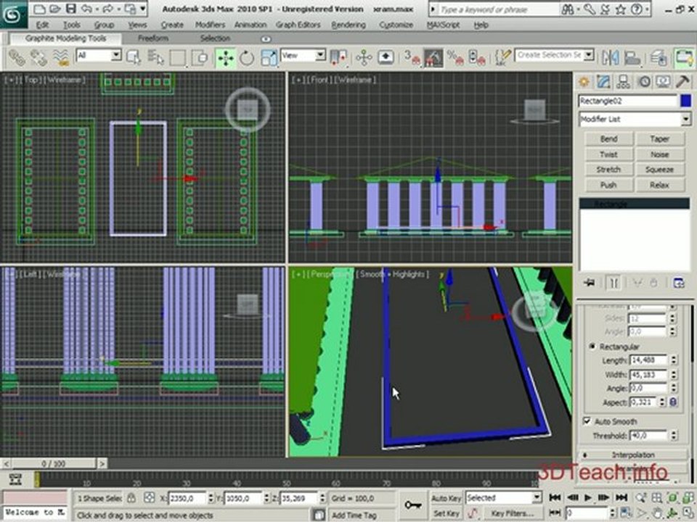Open the Layer Manager icon

pos(659,58)
